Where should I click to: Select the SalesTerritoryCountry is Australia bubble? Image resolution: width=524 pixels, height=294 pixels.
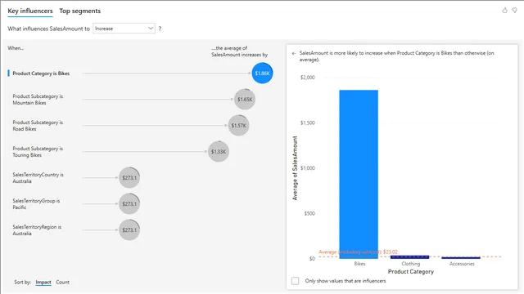[x=129, y=178]
